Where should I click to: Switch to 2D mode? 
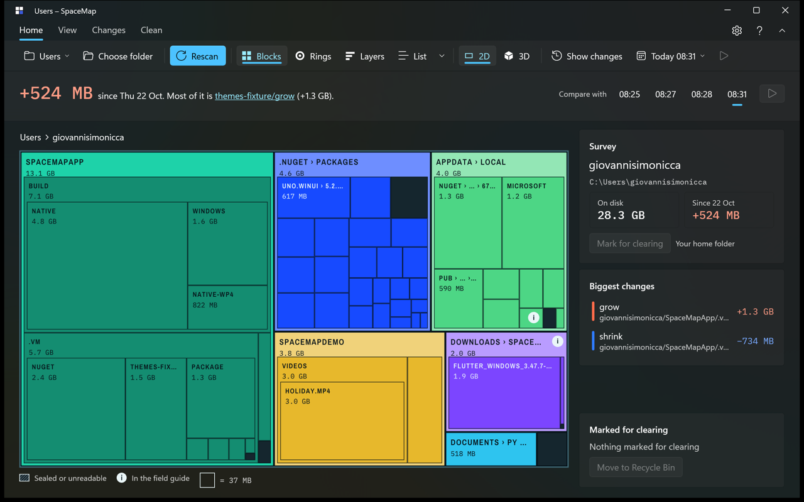[477, 56]
